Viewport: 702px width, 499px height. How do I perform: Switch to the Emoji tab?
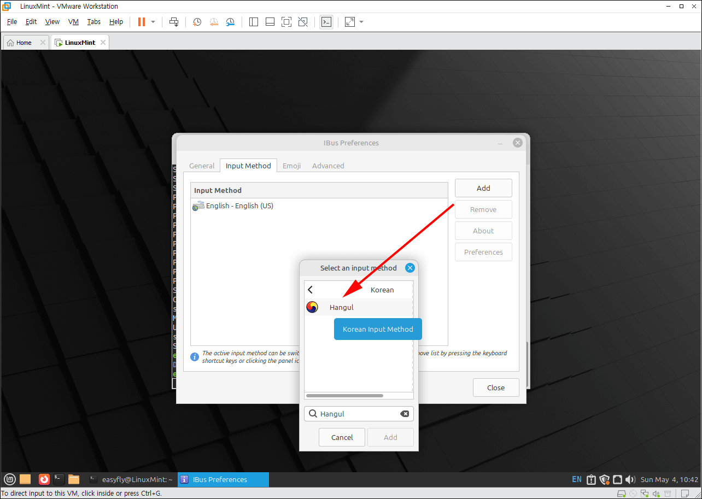pyautogui.click(x=291, y=166)
